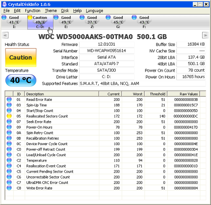Click status icon for Spin-Up Time
The width and height of the screenshot is (211, 205).
click(9, 105)
